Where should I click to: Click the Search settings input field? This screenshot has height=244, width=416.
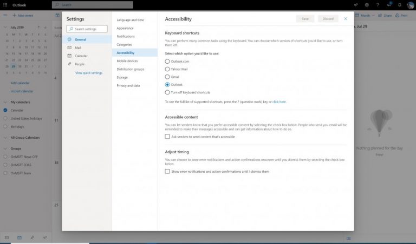[x=87, y=29]
